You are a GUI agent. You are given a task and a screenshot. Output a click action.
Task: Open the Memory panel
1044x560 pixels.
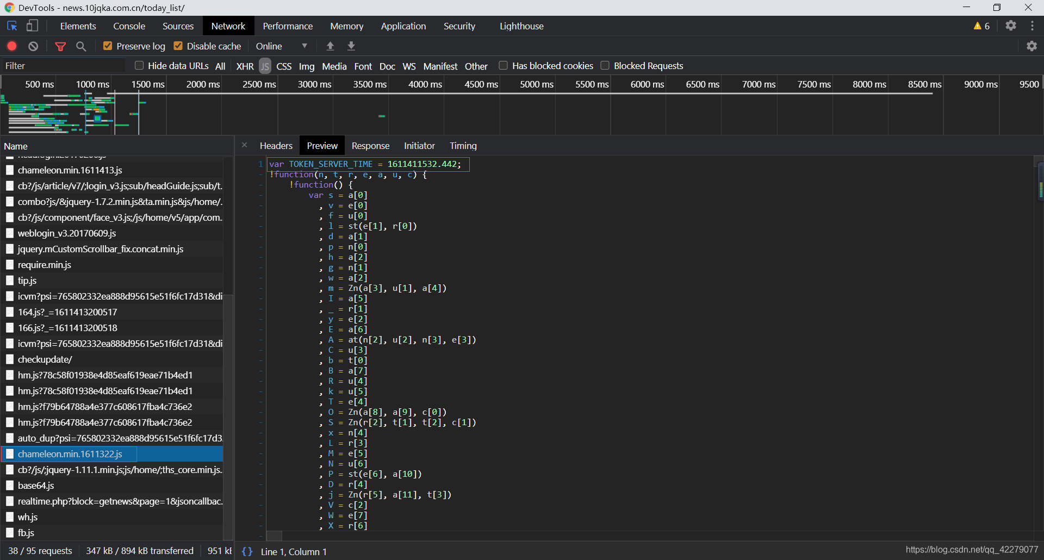pos(346,26)
